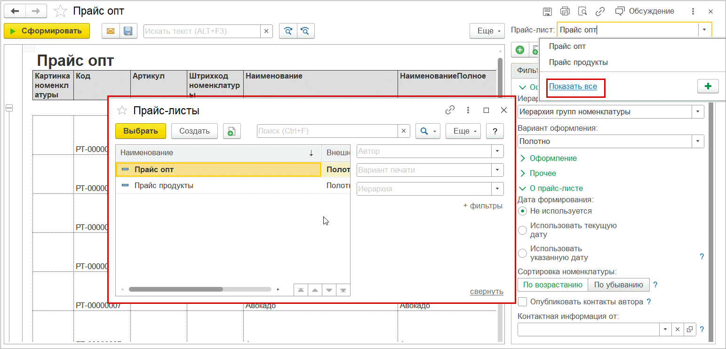Screen dimensions: 726x349
Task: Open the Вариант печати filter dropdown
Action: [497, 170]
